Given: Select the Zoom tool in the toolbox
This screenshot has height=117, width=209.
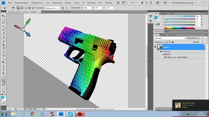Looking at the screenshot, I should pos(3,91).
